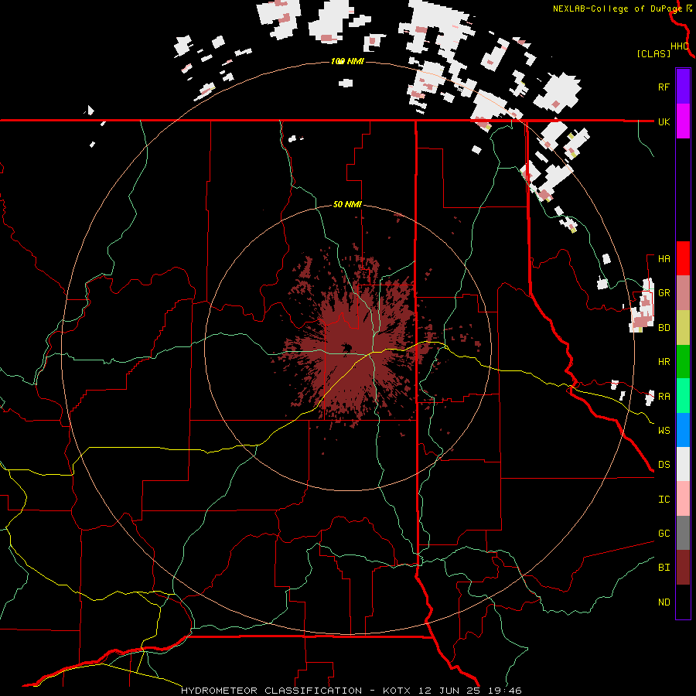This screenshot has width=696, height=696.
Task: Click the dusty pink GR legend swatch
Action: pos(683,292)
